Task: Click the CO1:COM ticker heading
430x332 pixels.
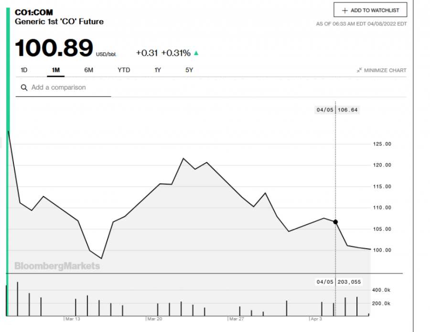Action: click(34, 12)
